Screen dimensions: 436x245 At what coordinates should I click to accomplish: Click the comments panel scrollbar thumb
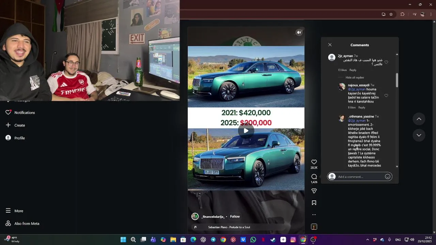[x=397, y=80]
